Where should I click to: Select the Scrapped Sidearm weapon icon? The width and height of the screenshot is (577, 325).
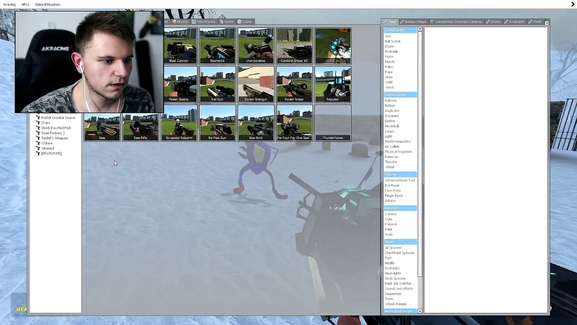[x=179, y=123]
